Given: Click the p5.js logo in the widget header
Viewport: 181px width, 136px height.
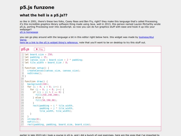Looking at the screenshot, I should pos(25,49).
